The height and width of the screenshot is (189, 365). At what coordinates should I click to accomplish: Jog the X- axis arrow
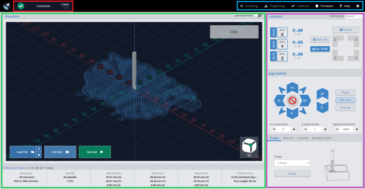tap(279, 100)
